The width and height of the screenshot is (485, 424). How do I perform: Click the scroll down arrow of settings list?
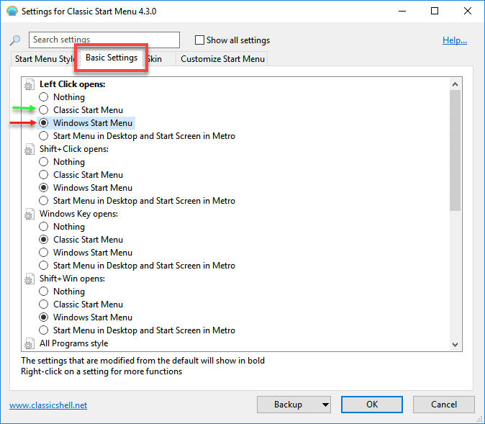(x=455, y=345)
